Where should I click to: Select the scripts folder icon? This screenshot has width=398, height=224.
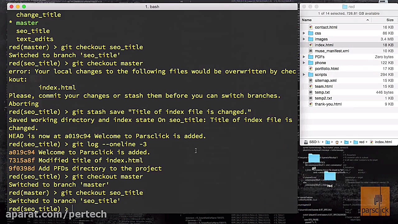(311, 75)
